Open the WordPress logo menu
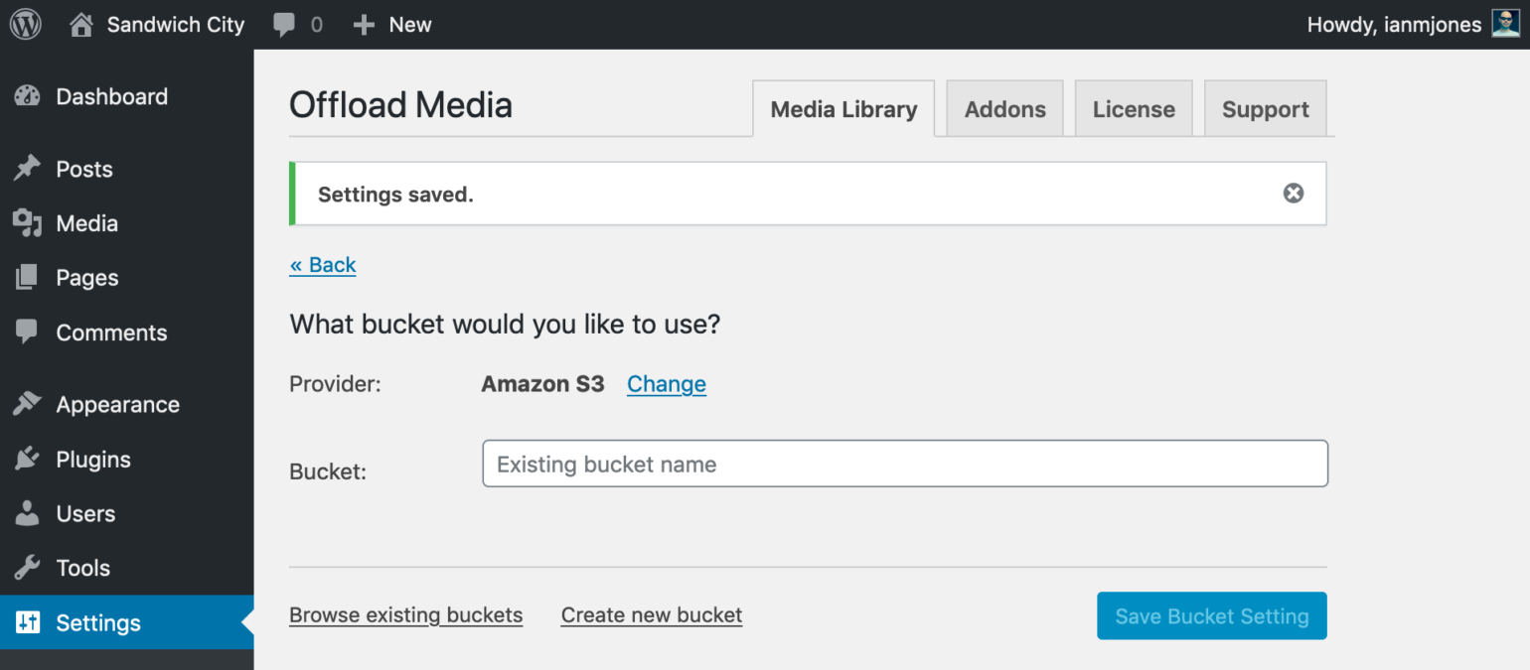The height and width of the screenshot is (670, 1530). click(x=24, y=23)
